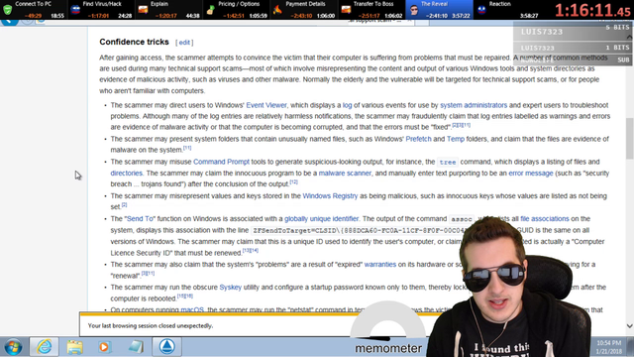The width and height of the screenshot is (634, 357).
Task: Click the Pricing / Options split
Action: tap(236, 10)
